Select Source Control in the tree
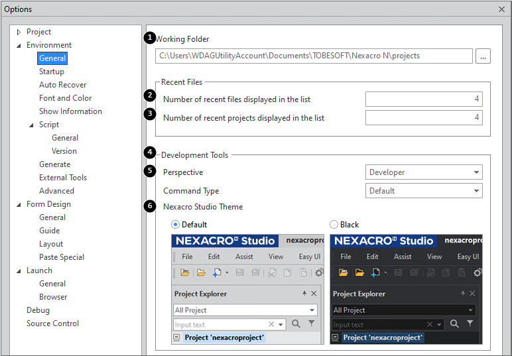This screenshot has height=356, width=512. [x=52, y=324]
